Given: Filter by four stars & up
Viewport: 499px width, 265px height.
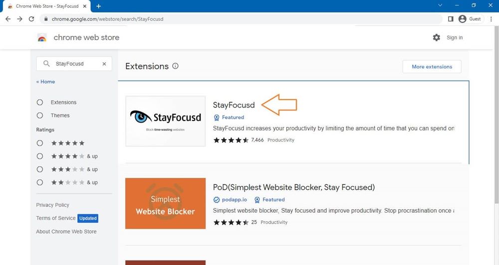Looking at the screenshot, I should point(40,156).
